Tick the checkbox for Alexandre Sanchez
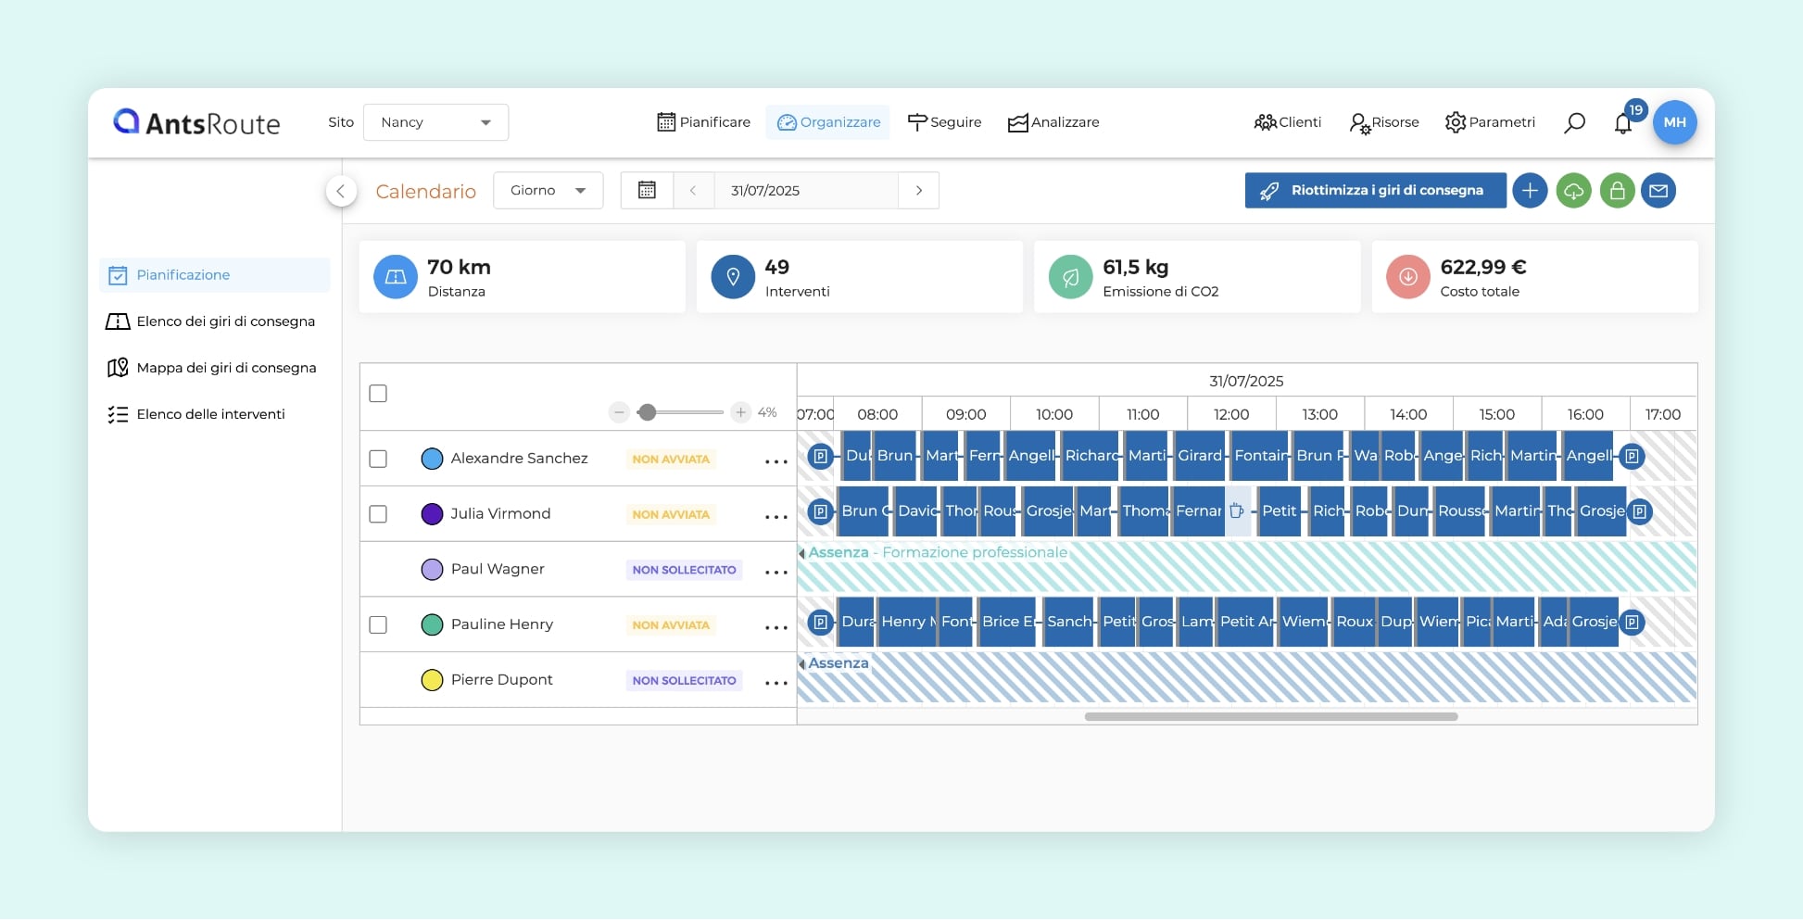Viewport: 1803px width, 920px height. point(378,460)
